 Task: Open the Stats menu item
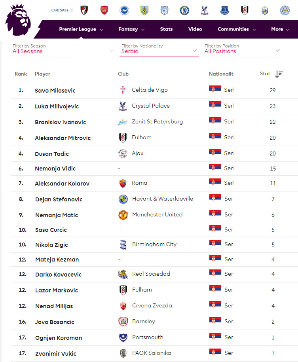coord(166,29)
